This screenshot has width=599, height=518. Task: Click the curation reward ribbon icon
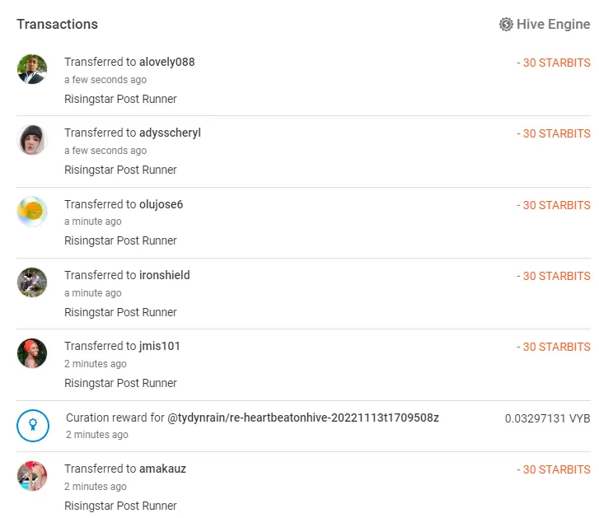[x=33, y=426]
